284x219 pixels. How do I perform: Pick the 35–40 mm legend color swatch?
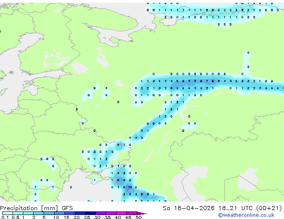[111, 213]
